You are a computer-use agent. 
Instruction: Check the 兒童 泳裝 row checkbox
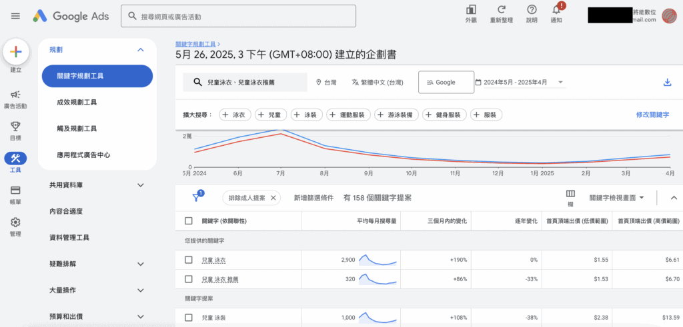(x=189, y=318)
